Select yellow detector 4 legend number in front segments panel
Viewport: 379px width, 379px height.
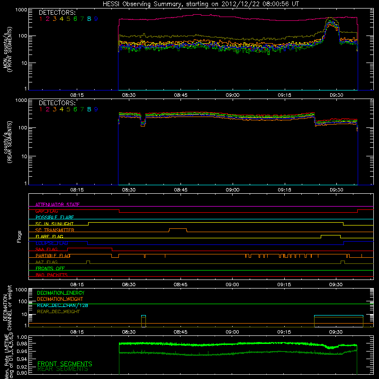coord(62,19)
